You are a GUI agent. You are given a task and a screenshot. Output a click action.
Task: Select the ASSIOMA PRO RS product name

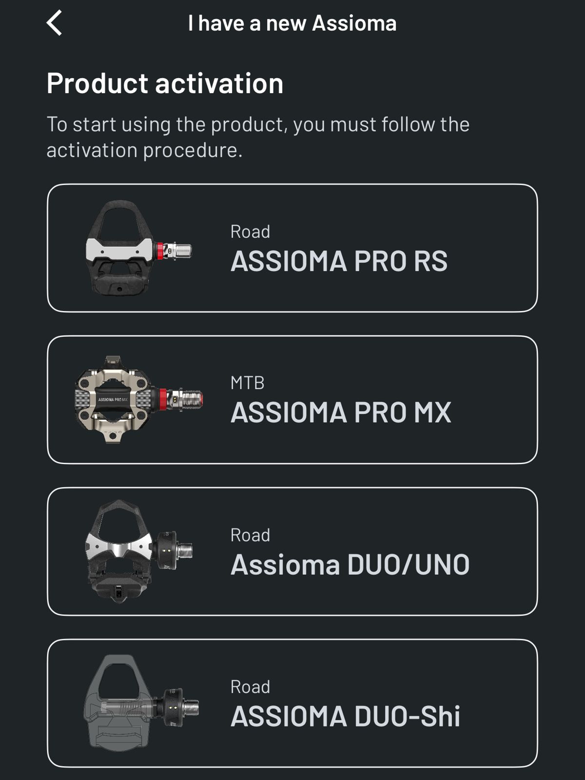pos(339,261)
